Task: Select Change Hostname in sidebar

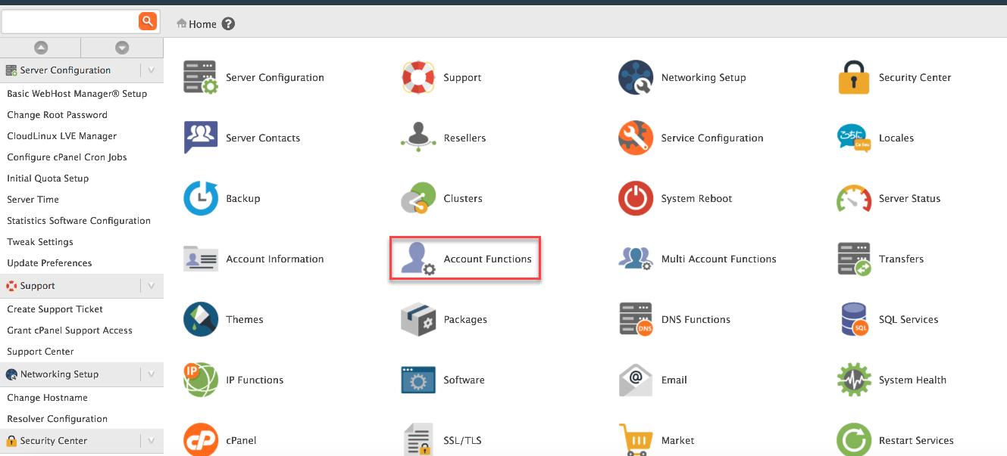Action: 48,398
